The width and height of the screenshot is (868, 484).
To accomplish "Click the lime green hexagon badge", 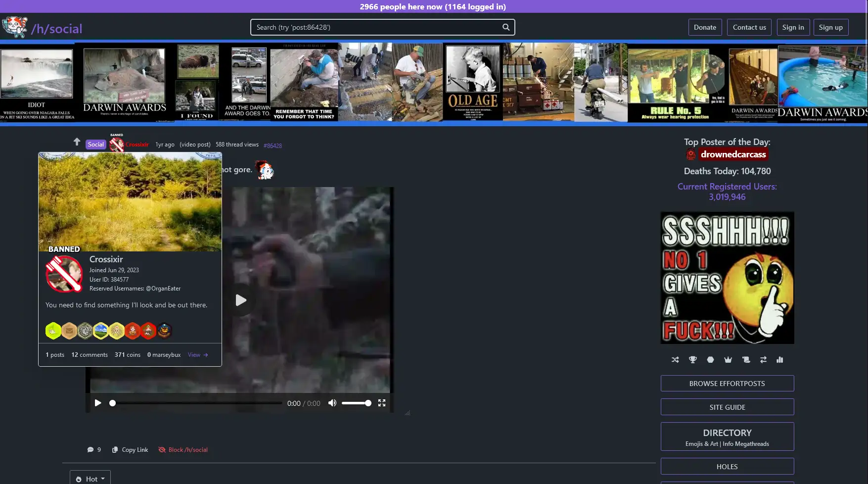I will pos(53,331).
